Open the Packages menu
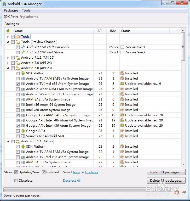 click(x=11, y=10)
